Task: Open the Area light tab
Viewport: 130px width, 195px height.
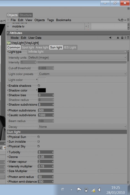Action: point(42,47)
